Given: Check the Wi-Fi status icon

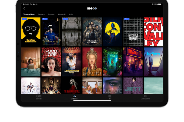Looking at the screenshot, I should (153, 4).
